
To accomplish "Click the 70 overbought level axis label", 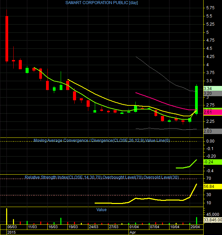I will (209, 178).
